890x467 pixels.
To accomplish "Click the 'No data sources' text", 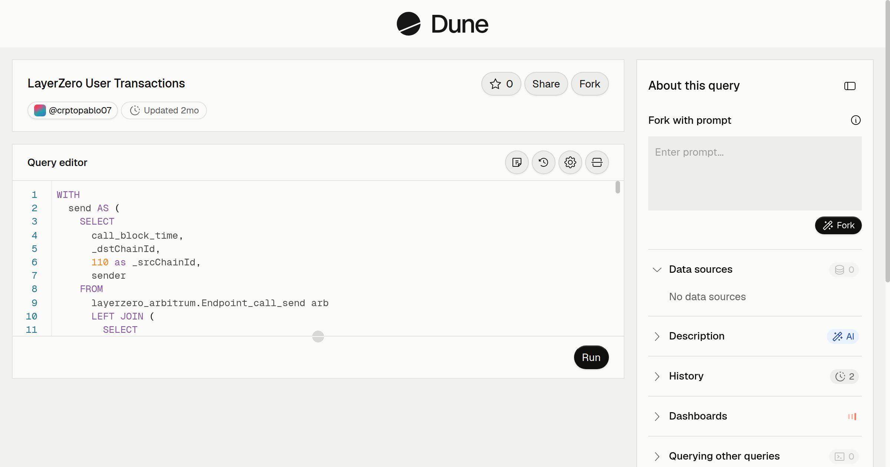I will tap(707, 297).
